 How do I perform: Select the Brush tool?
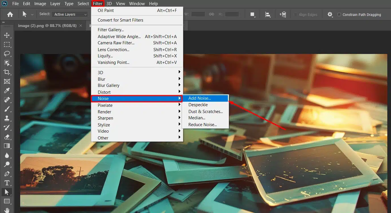[x=7, y=109]
